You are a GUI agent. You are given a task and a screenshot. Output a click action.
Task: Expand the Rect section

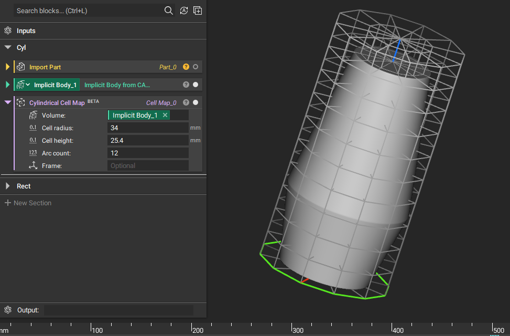(7, 186)
